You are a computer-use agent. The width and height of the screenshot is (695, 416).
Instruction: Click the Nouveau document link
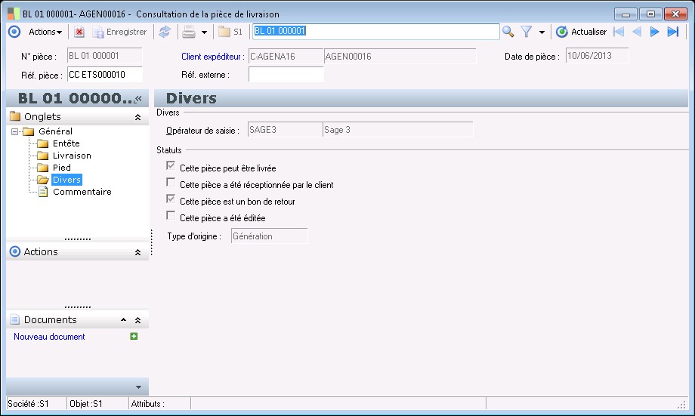click(49, 337)
